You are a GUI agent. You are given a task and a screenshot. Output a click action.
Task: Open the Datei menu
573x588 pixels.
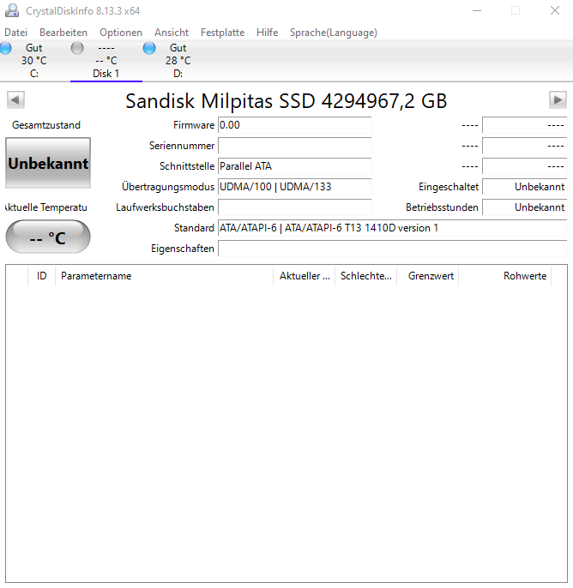[15, 33]
